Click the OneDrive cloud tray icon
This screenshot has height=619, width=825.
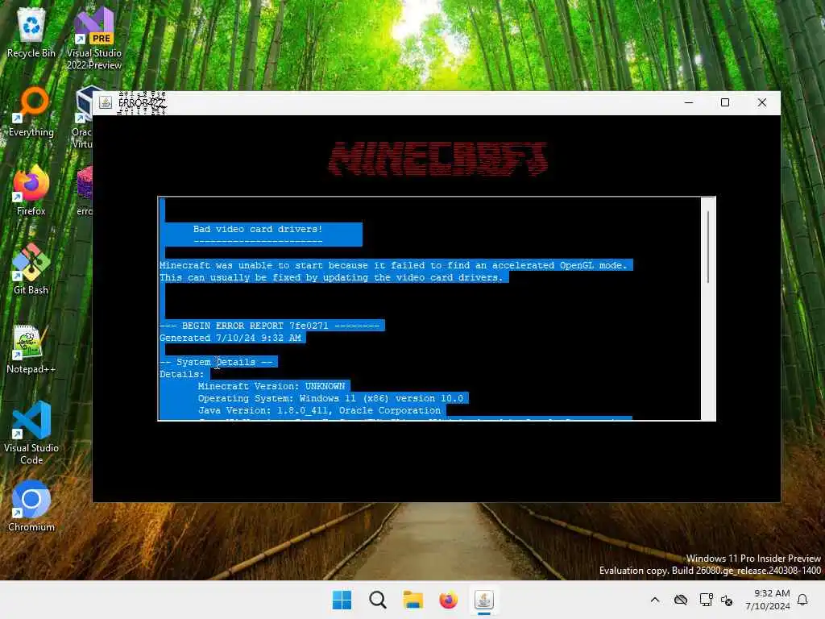(x=681, y=600)
